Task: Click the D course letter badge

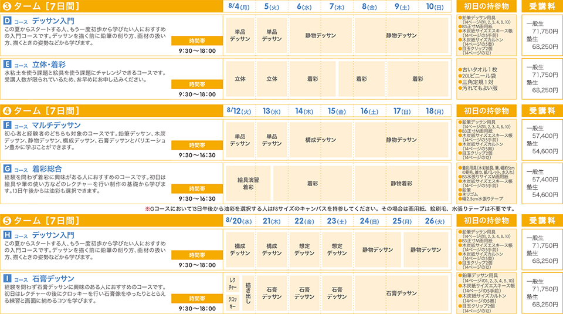Action: click(x=8, y=21)
